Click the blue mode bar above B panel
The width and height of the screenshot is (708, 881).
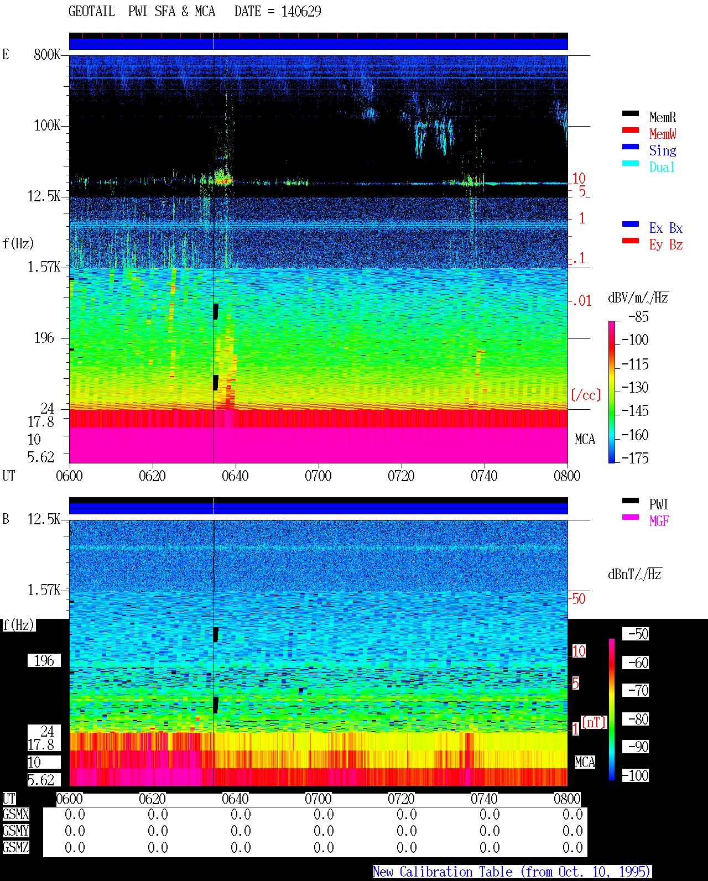point(319,508)
